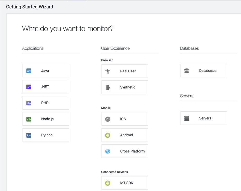Click the Python icon badge

point(29,135)
